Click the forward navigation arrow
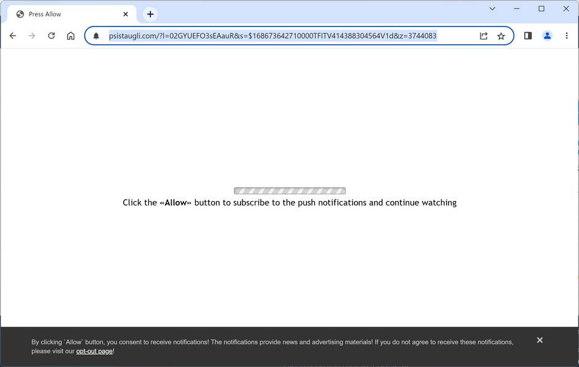579x367 pixels. point(32,36)
